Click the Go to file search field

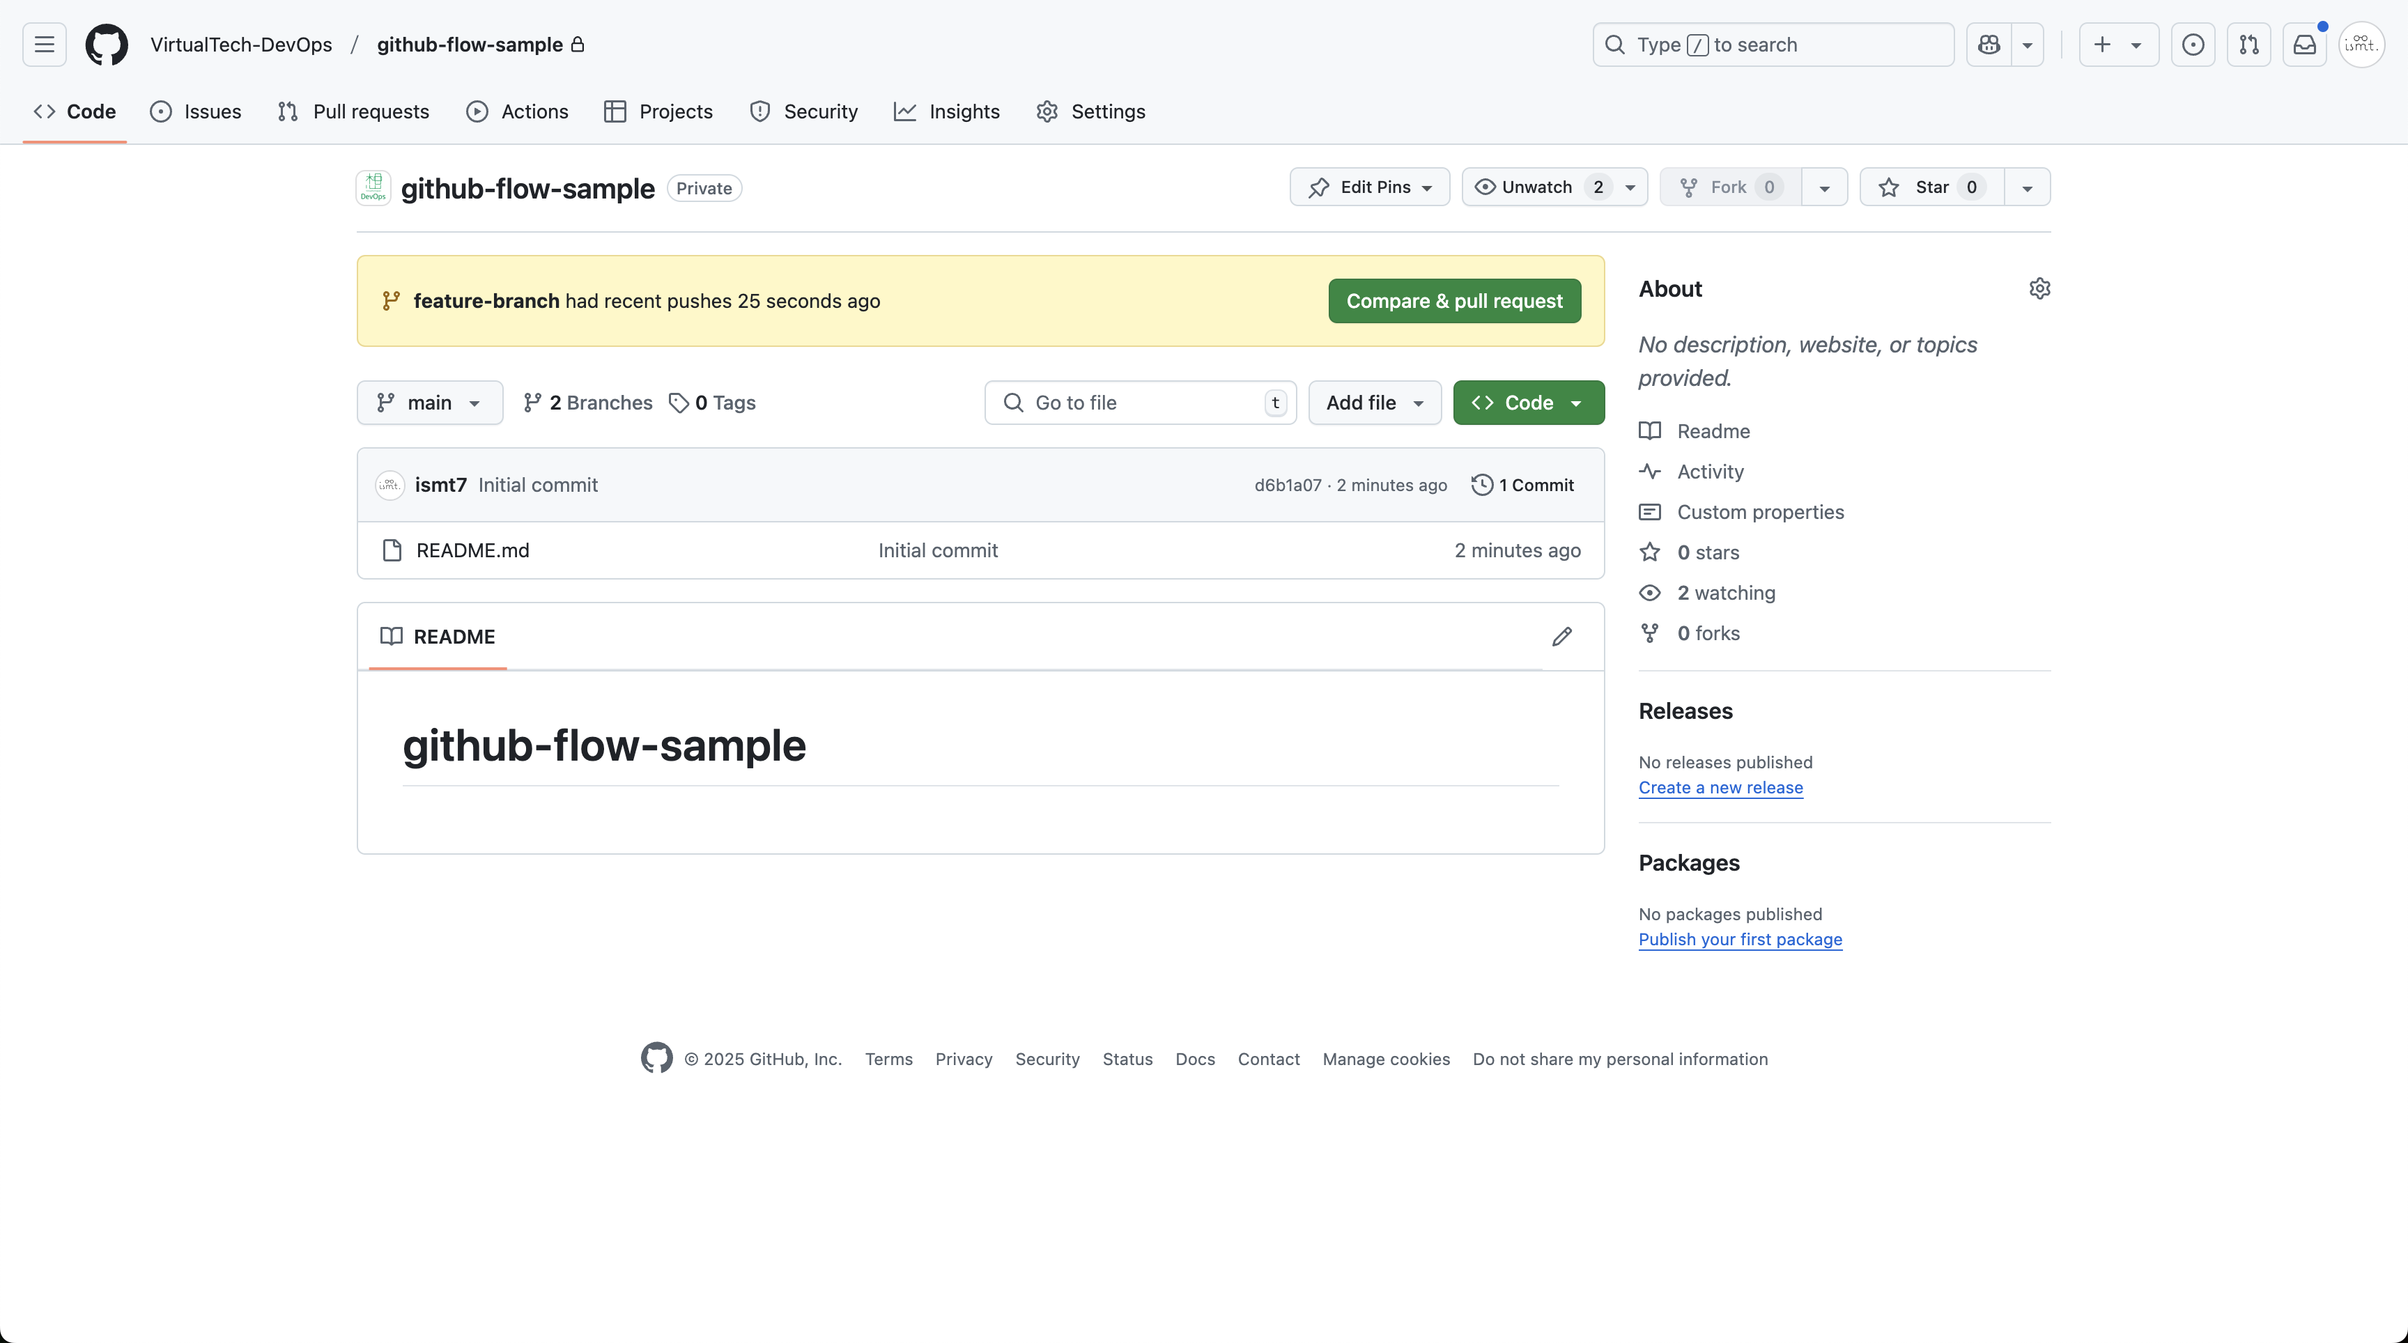tap(1141, 403)
